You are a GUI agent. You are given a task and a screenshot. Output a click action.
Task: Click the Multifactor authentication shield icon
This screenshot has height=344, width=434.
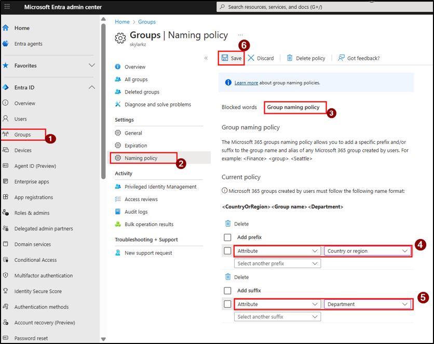coord(6,275)
